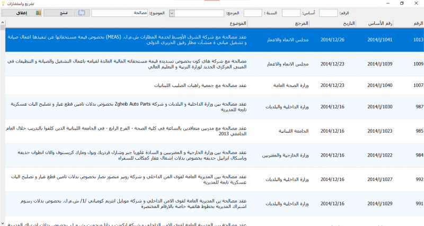Click the فتح (open) button
This screenshot has width=424, height=226.
coord(59,13)
